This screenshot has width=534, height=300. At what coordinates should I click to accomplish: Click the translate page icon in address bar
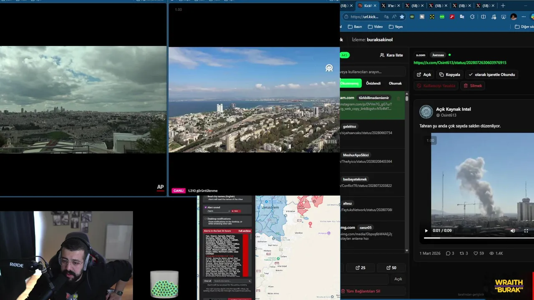(x=386, y=17)
